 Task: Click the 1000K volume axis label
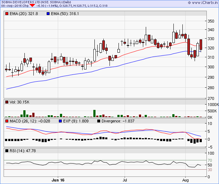click(213, 105)
